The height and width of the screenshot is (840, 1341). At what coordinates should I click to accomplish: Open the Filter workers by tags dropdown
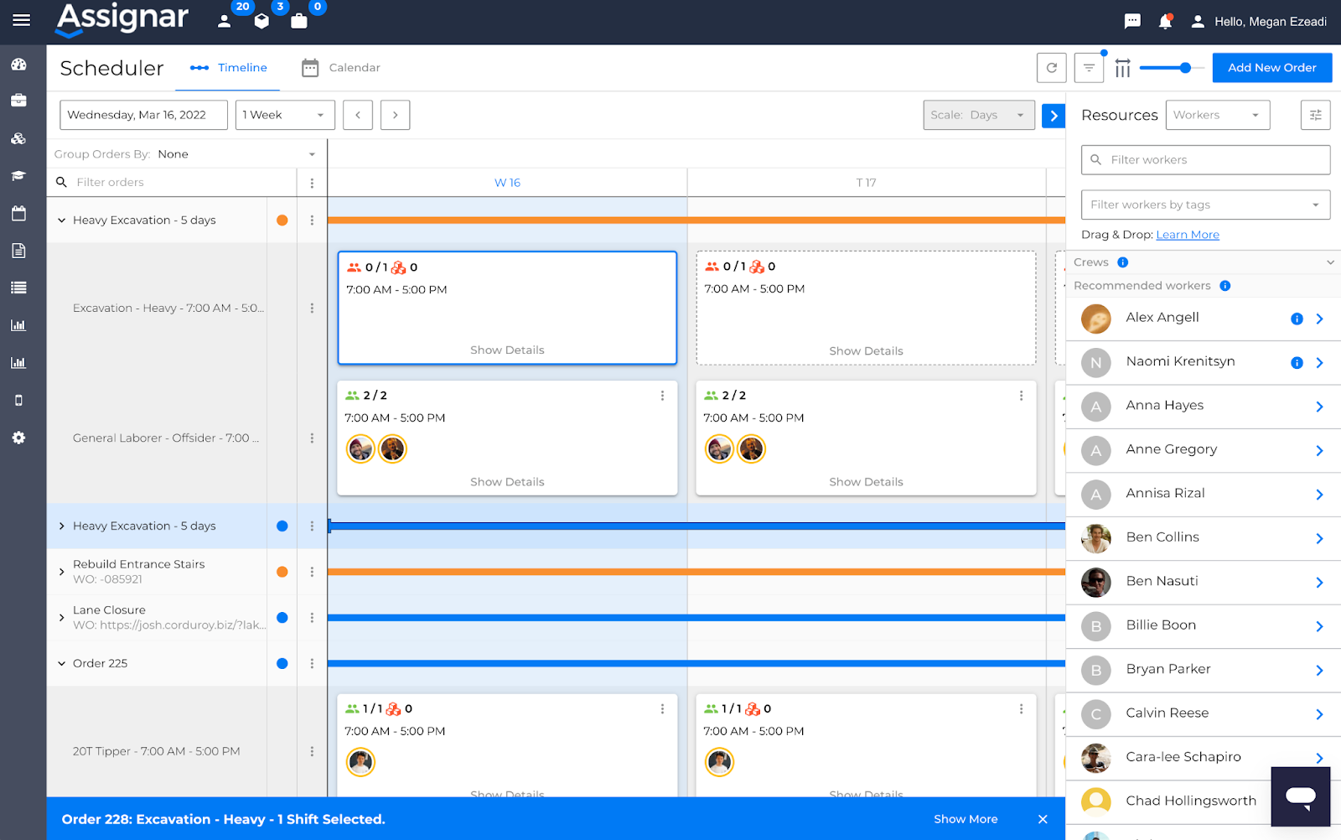pyautogui.click(x=1204, y=204)
